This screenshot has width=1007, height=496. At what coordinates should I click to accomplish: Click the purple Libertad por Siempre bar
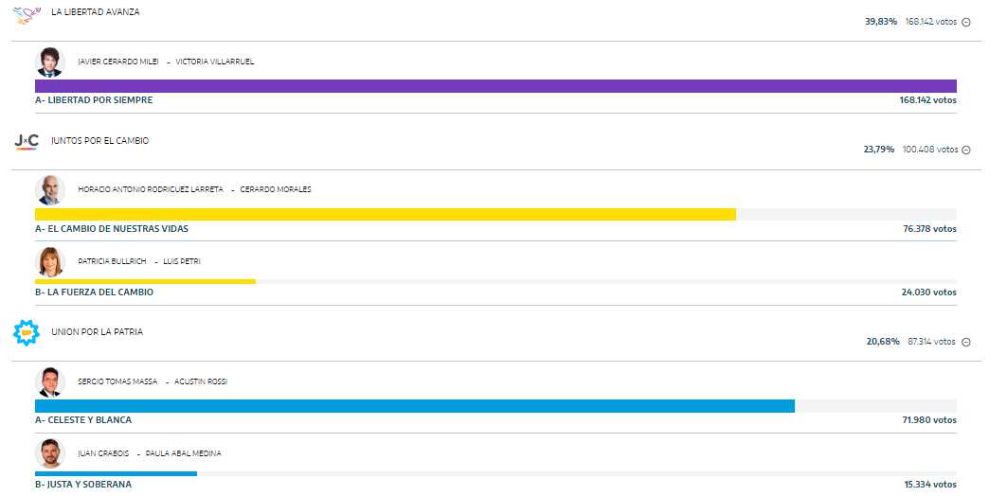pyautogui.click(x=495, y=86)
